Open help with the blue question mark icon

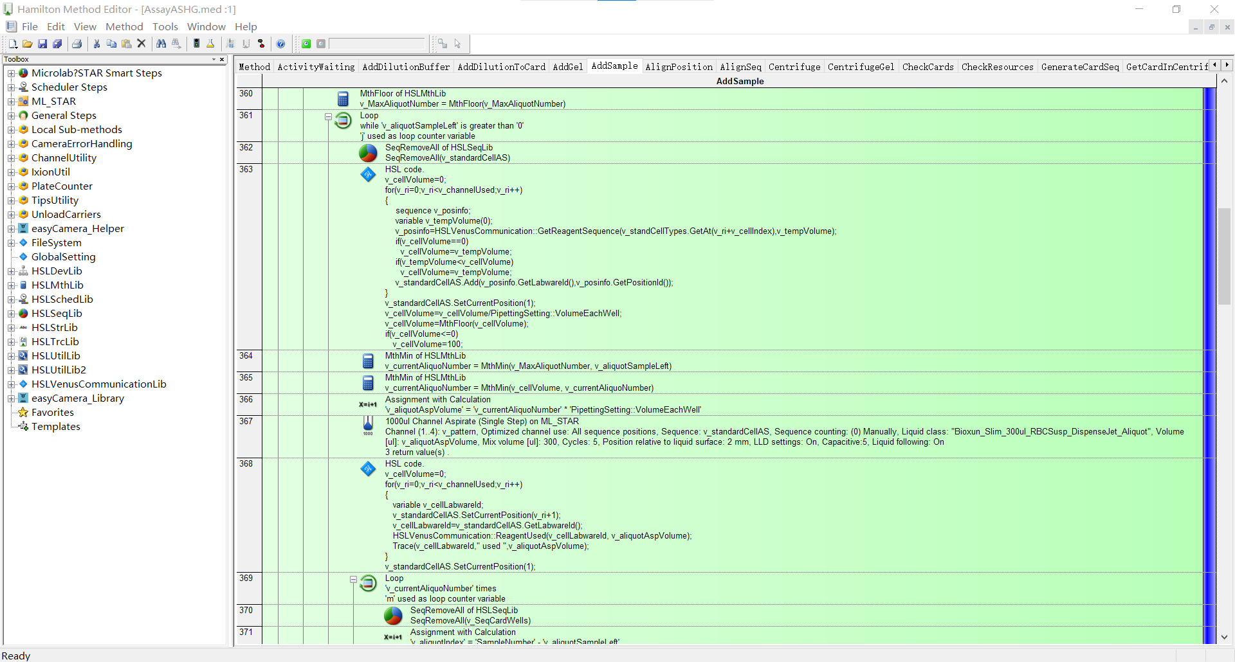pyautogui.click(x=280, y=44)
